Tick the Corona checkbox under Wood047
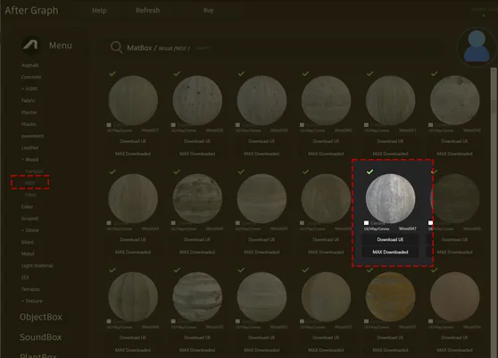Viewport: 498px width, 358px height. 366,223
